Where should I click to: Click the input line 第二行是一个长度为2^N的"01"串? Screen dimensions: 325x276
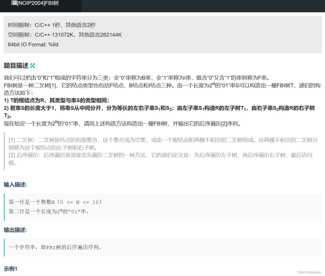tap(49, 211)
